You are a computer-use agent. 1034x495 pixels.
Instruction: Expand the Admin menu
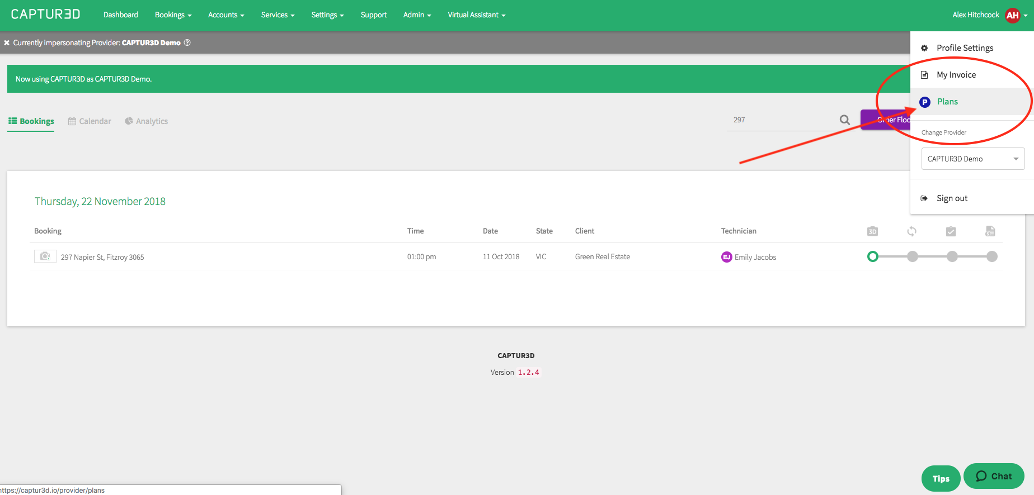[x=417, y=15]
